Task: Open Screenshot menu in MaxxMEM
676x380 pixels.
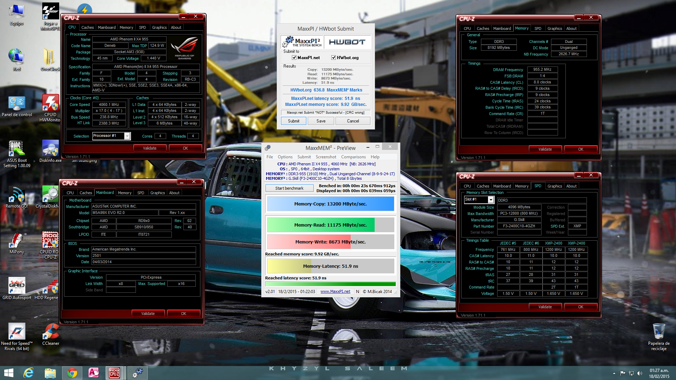Action: pos(326,157)
